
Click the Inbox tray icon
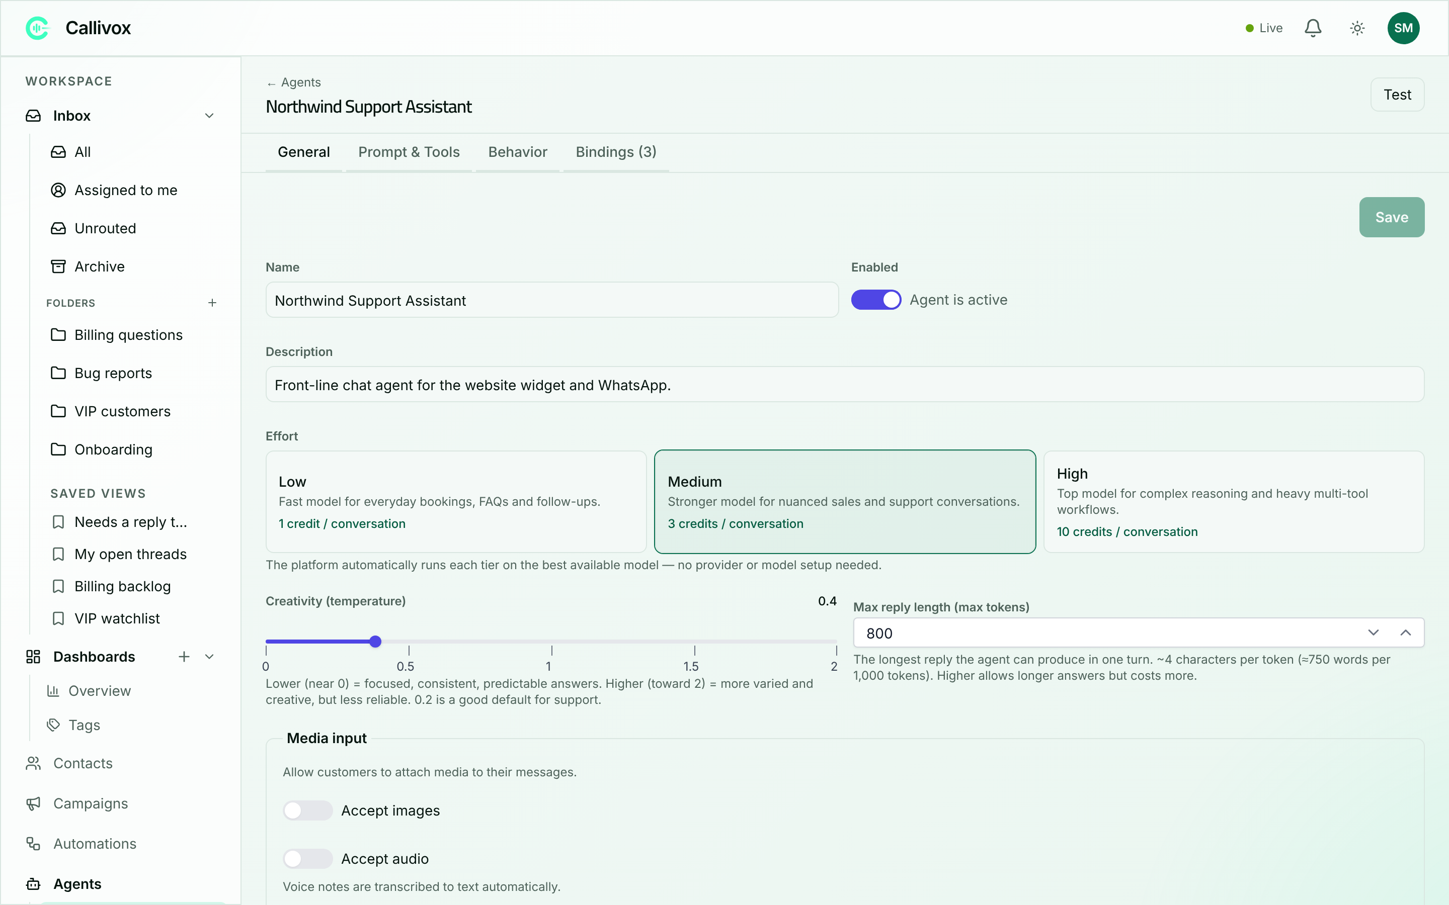pos(34,116)
